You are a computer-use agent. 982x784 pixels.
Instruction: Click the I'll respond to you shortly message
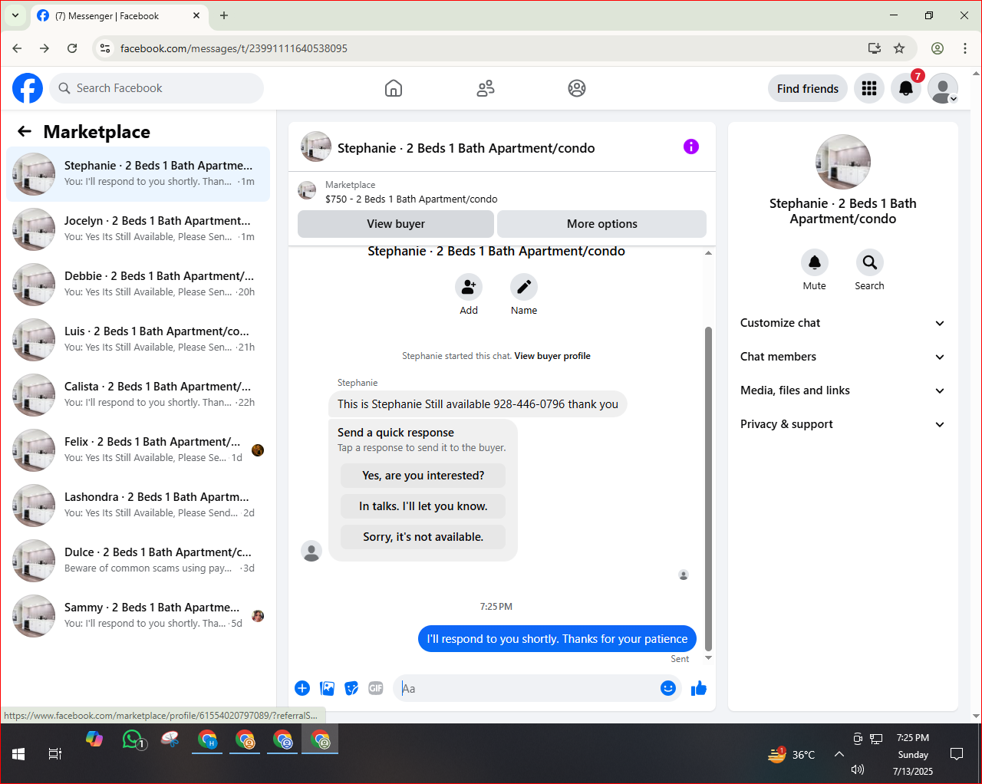point(557,639)
